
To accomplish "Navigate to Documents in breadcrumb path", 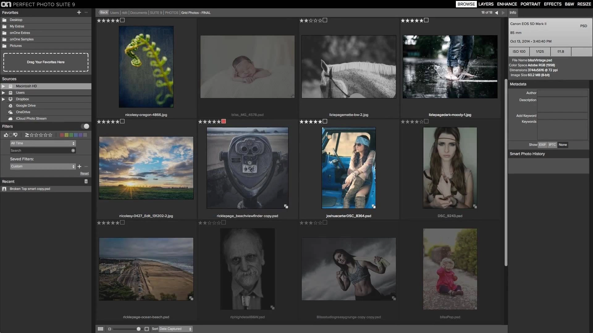I will pos(138,13).
